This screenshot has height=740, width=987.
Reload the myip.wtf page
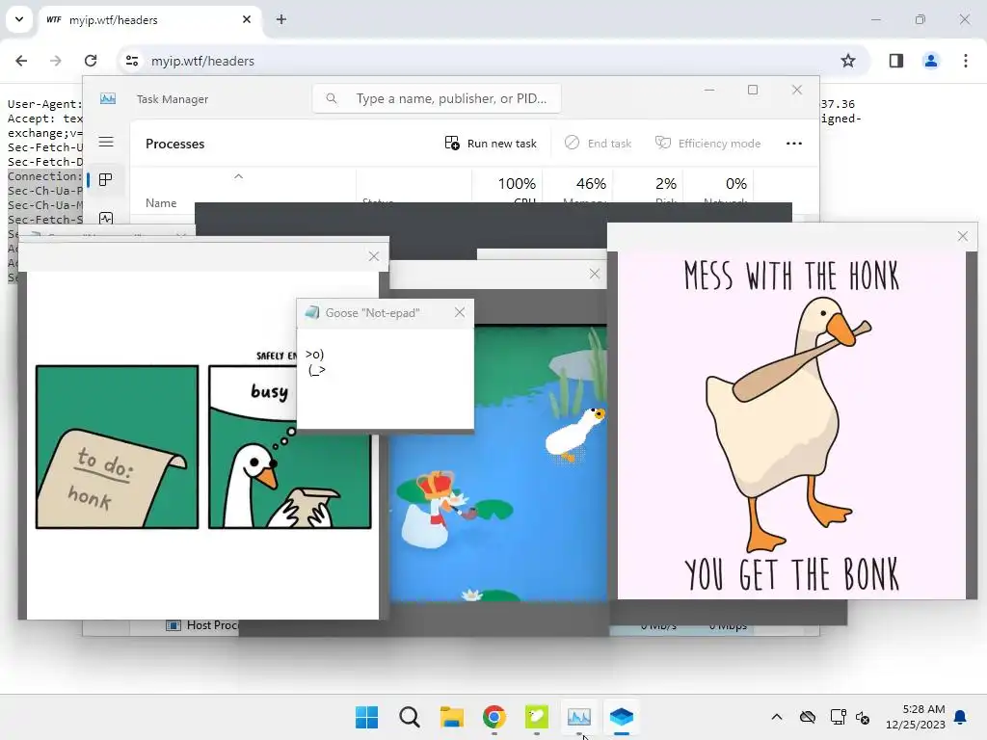point(91,61)
